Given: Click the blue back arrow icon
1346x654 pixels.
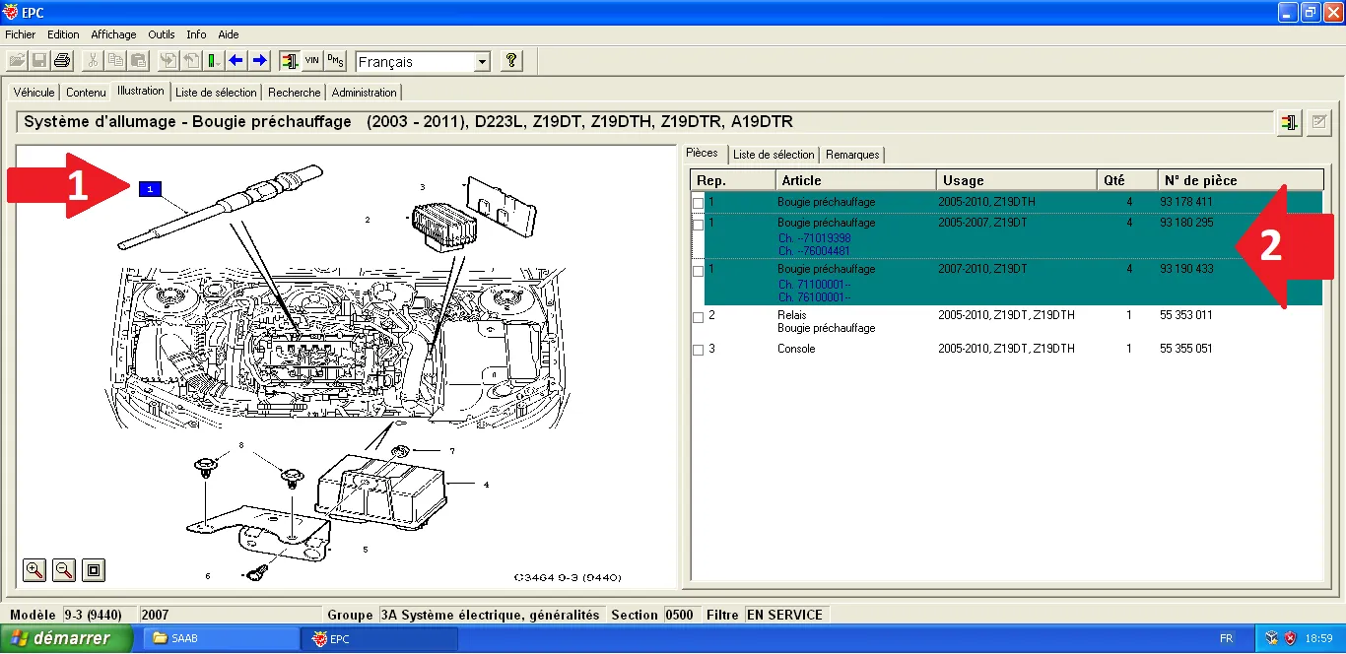Looking at the screenshot, I should coord(236,61).
